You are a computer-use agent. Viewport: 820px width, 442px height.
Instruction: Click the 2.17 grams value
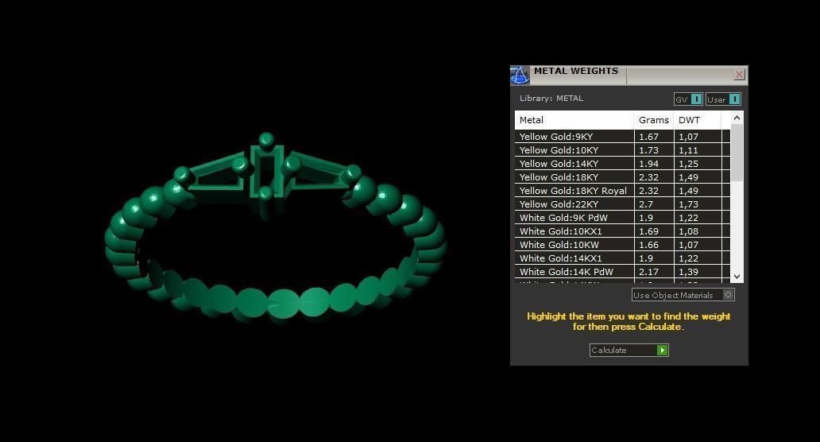pyautogui.click(x=648, y=272)
